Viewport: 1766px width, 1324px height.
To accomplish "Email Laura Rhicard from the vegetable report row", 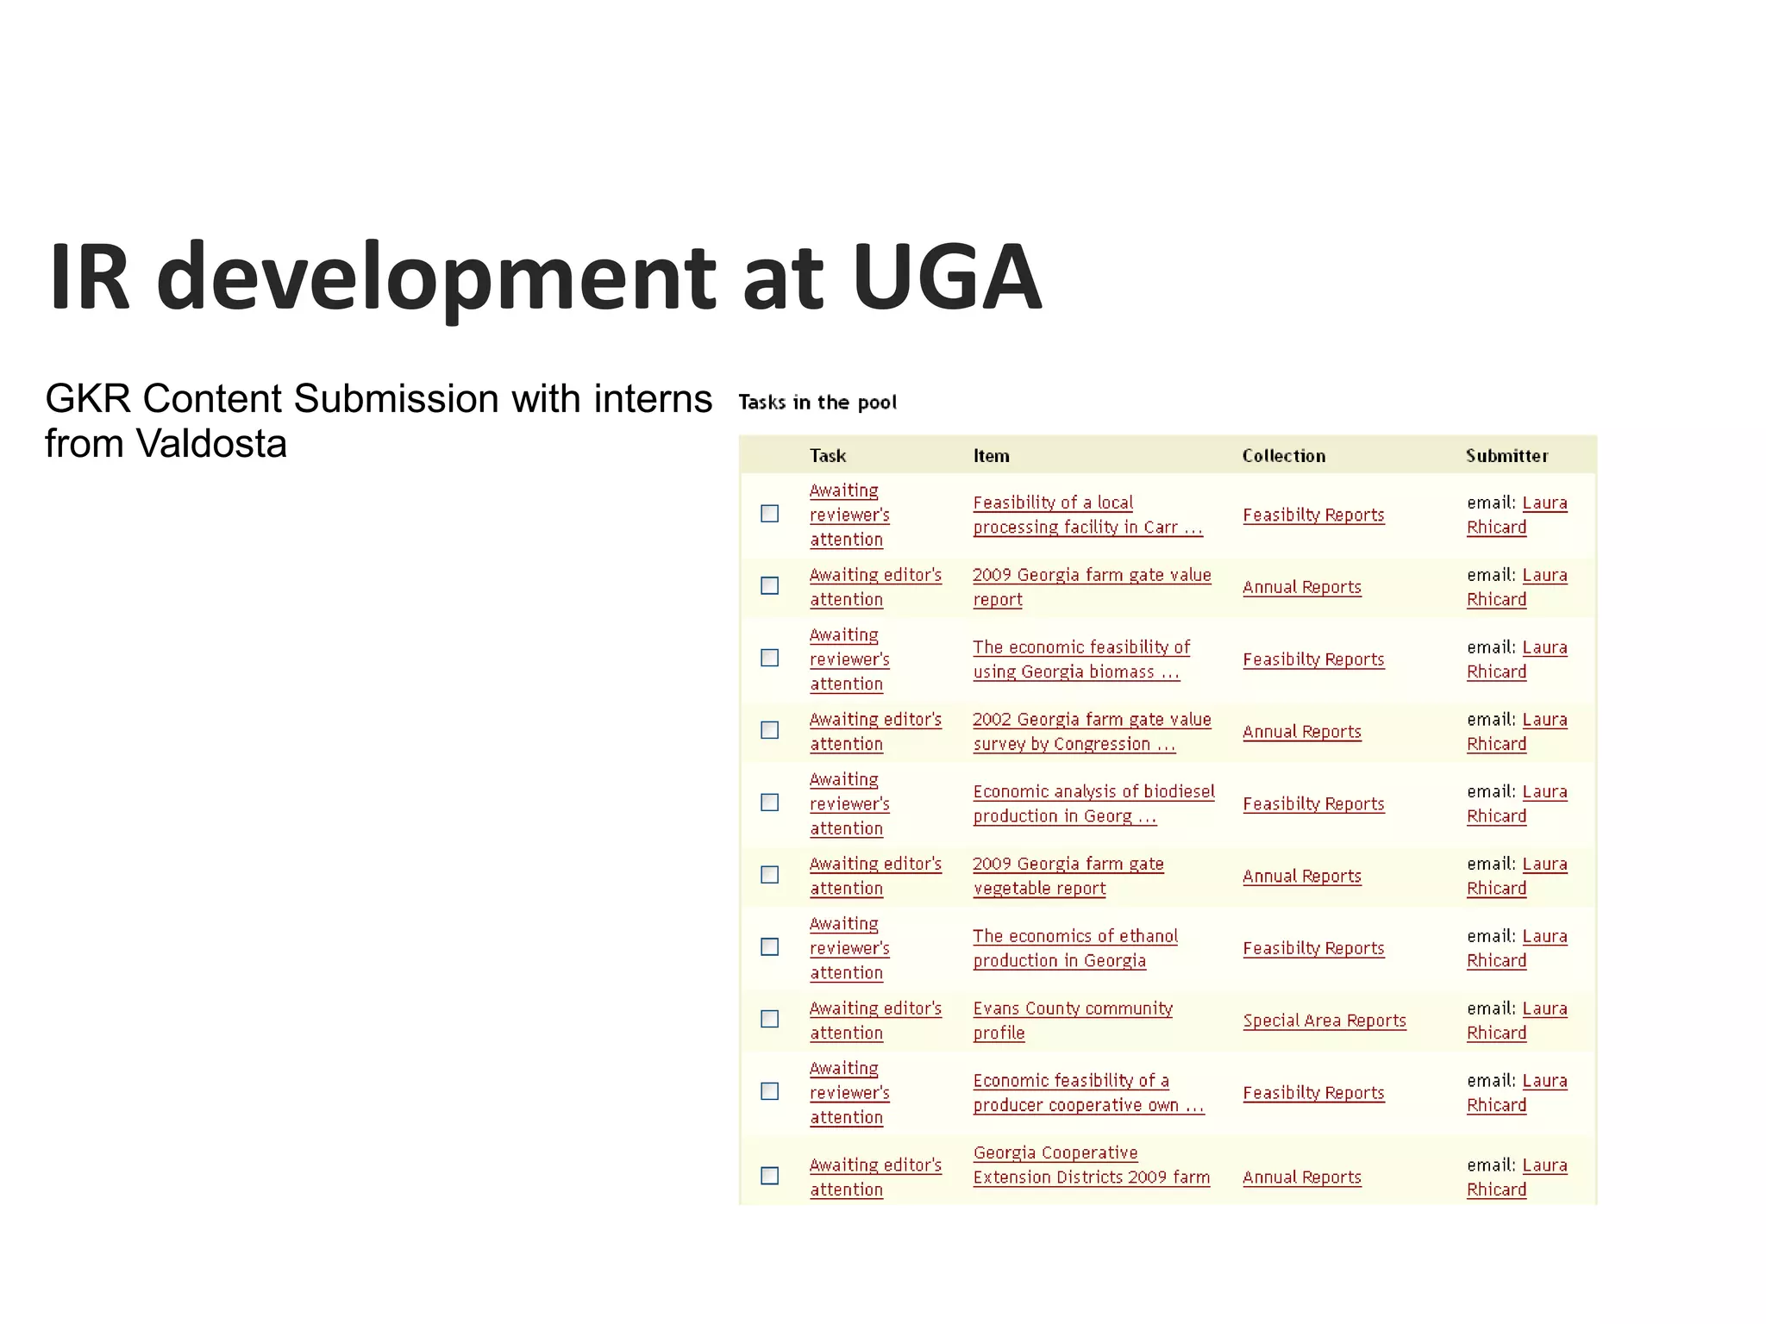I will click(x=1517, y=876).
